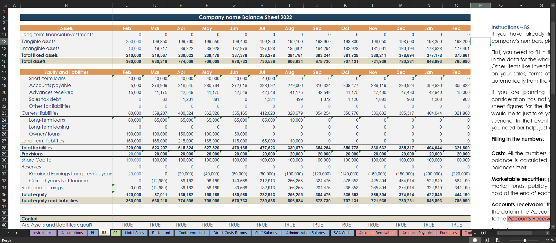Click the zoom out minus icon
The image size is (556, 243).
click(x=507, y=240)
